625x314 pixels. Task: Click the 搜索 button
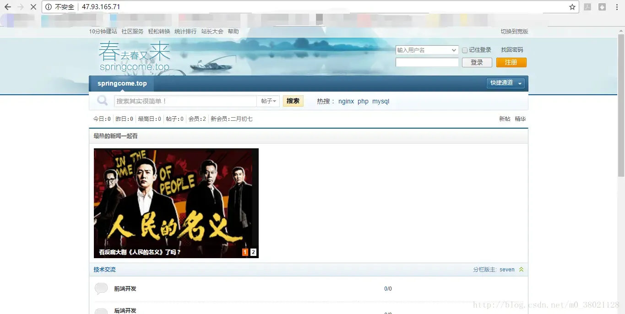(293, 101)
